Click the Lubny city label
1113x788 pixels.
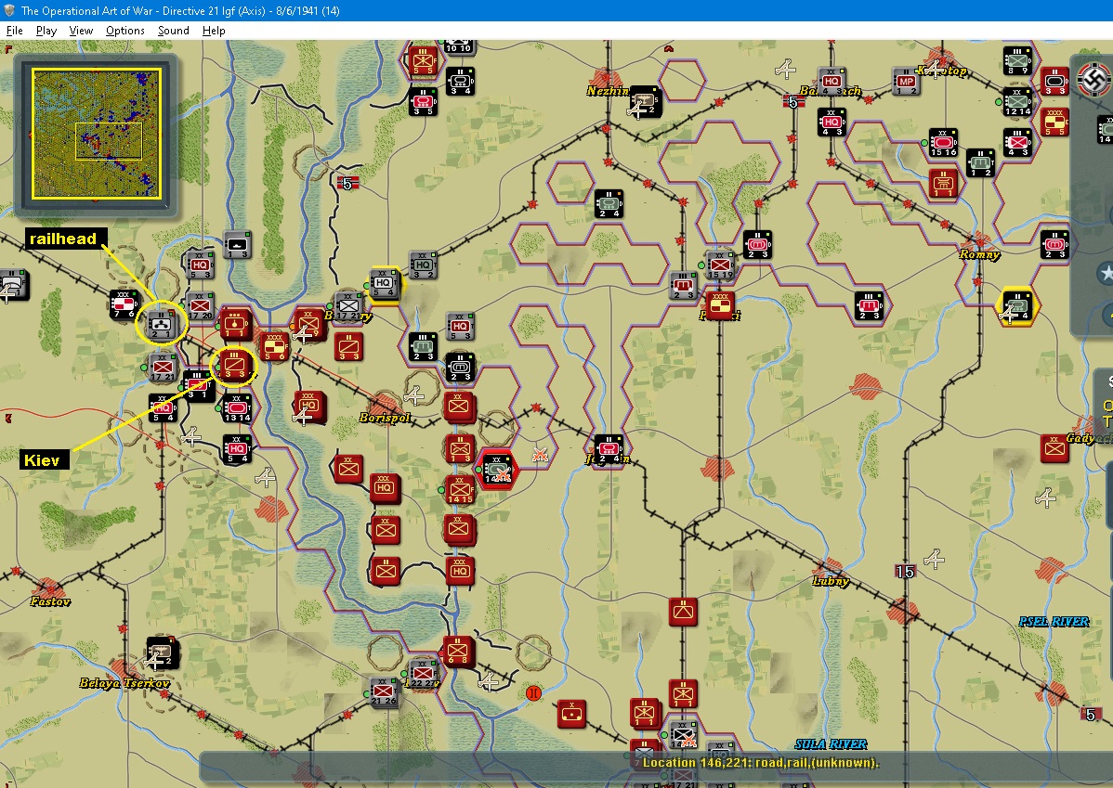tap(831, 581)
